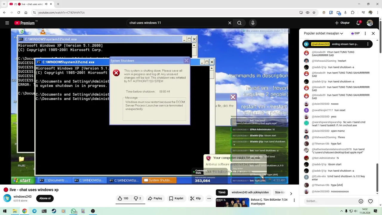The width and height of the screenshot is (382, 215).
Task: Click the chat panel scrollbar thumb
Action: click(x=378, y=179)
